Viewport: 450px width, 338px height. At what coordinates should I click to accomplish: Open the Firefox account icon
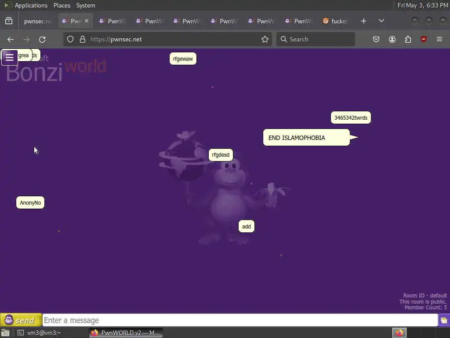click(392, 39)
